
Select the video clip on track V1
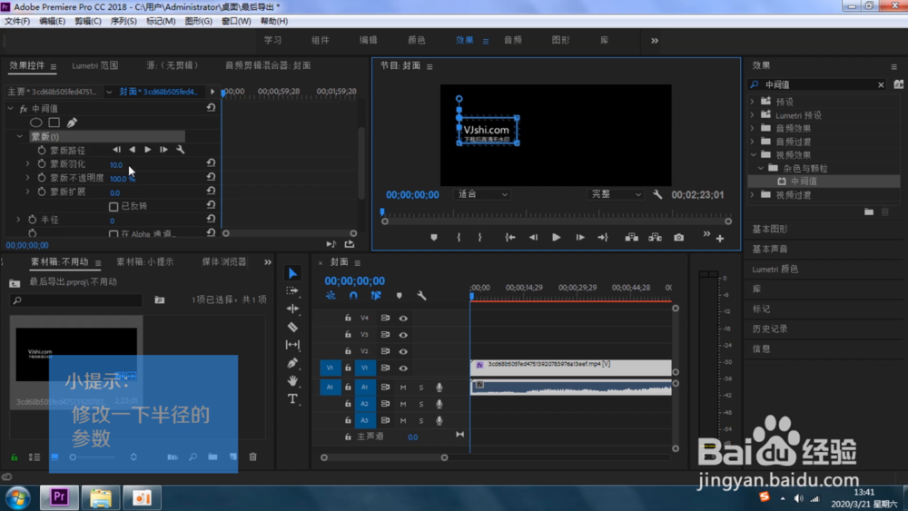tap(571, 368)
